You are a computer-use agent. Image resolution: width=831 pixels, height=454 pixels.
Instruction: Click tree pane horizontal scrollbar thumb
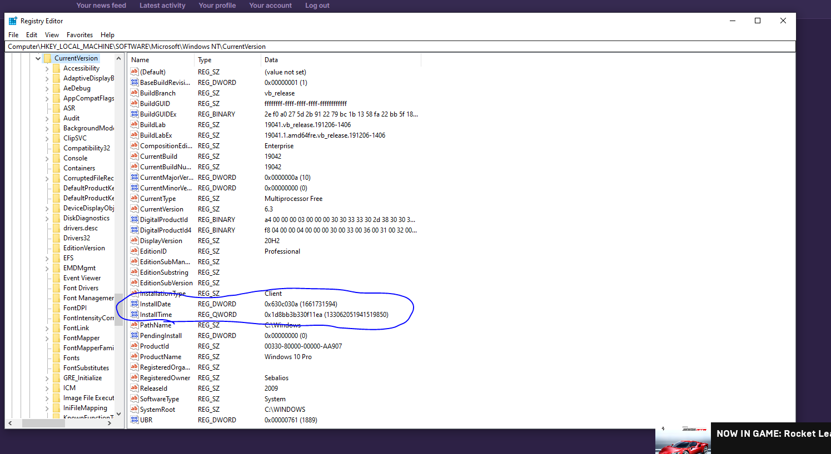click(43, 423)
